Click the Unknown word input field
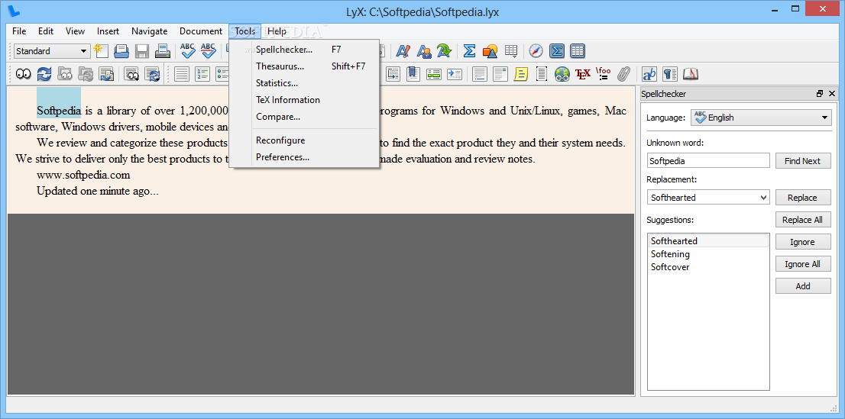Image resolution: width=845 pixels, height=419 pixels. pos(709,160)
